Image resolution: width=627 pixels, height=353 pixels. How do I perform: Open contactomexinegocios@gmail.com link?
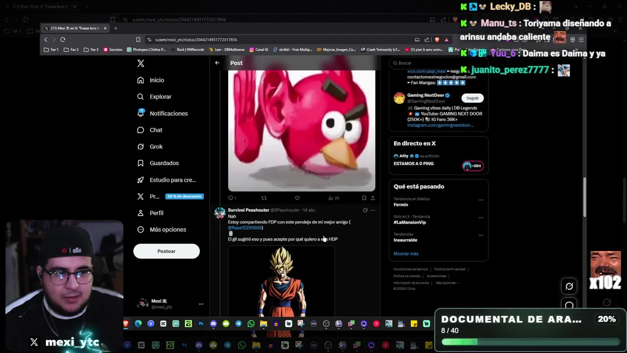(x=441, y=77)
